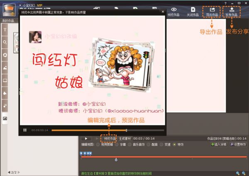Open the picture materials icon in the sidebar
Image resolution: width=249 pixels, height=176 pixels.
(5, 68)
